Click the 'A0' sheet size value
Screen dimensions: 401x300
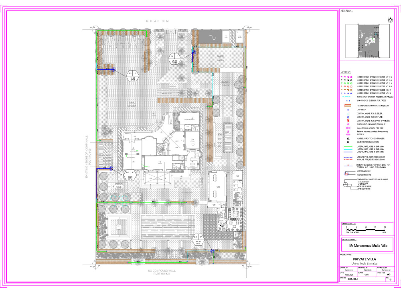point(389,274)
